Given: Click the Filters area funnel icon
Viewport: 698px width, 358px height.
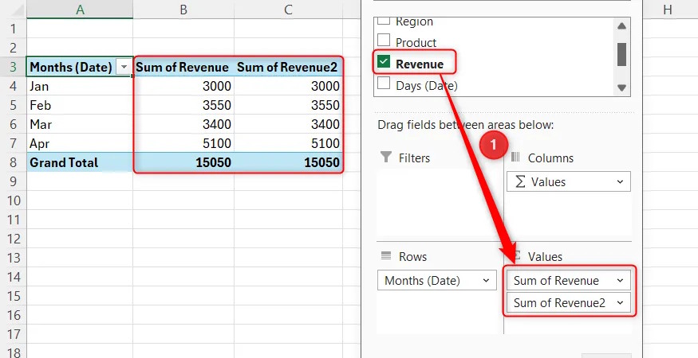Looking at the screenshot, I should [386, 158].
